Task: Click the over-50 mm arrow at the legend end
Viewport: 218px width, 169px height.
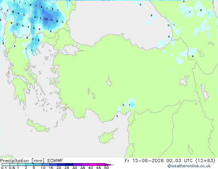Action: (x=109, y=165)
